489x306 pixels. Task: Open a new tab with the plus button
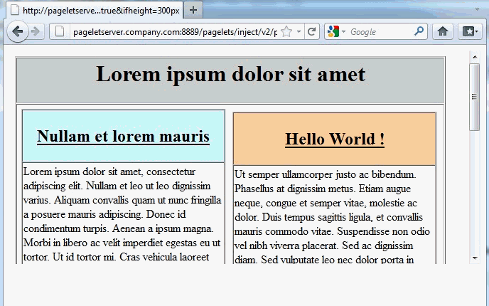(x=193, y=10)
